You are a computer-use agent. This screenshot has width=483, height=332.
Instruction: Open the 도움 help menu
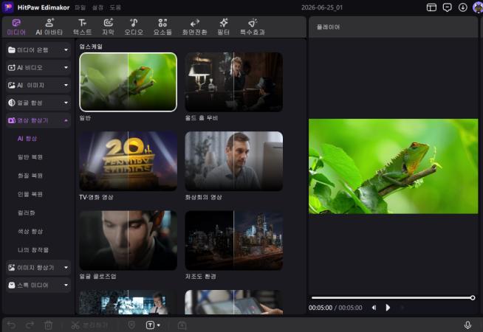115,7
